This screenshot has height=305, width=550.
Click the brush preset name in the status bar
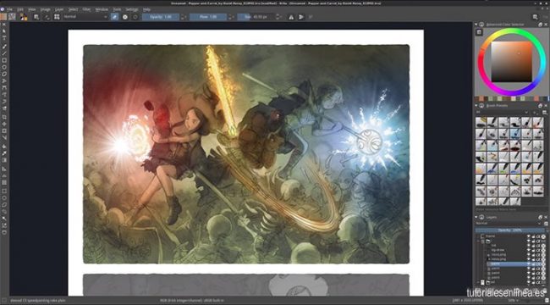click(x=38, y=301)
